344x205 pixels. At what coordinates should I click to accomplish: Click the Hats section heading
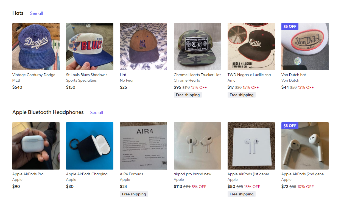point(18,13)
